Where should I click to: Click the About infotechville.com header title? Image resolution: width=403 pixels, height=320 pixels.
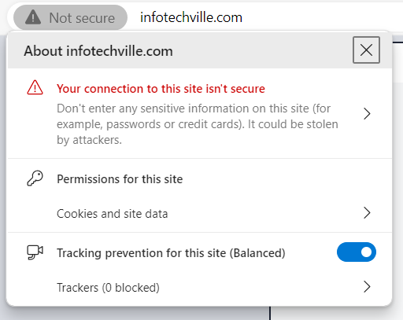[x=98, y=51]
